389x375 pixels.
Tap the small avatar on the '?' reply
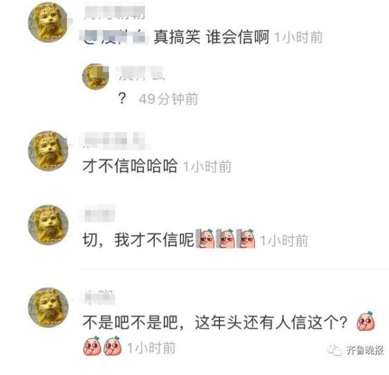[x=95, y=76]
